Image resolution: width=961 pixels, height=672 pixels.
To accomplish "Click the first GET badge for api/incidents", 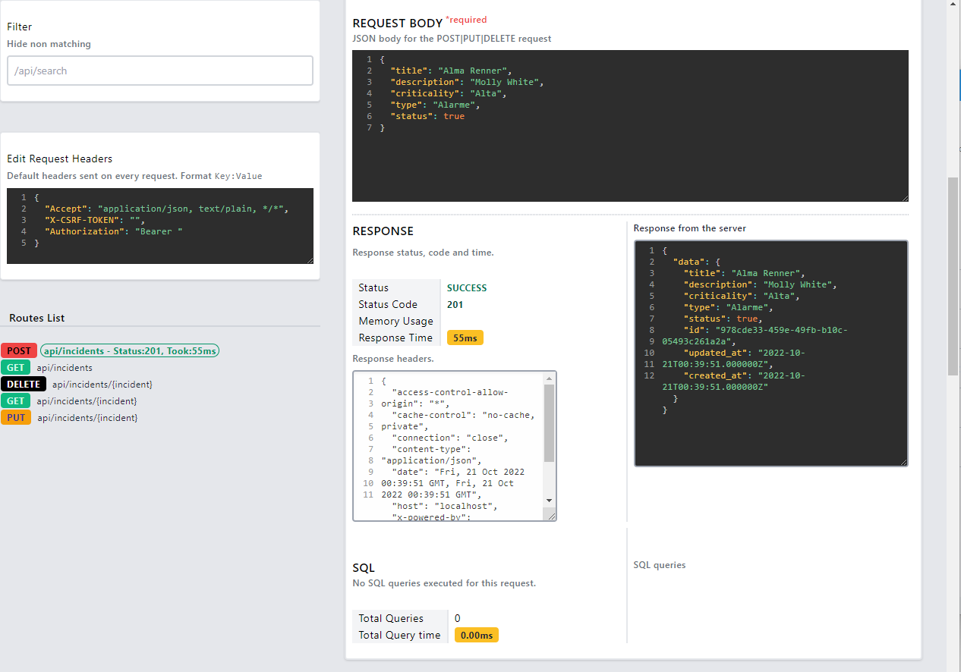I will click(x=16, y=367).
